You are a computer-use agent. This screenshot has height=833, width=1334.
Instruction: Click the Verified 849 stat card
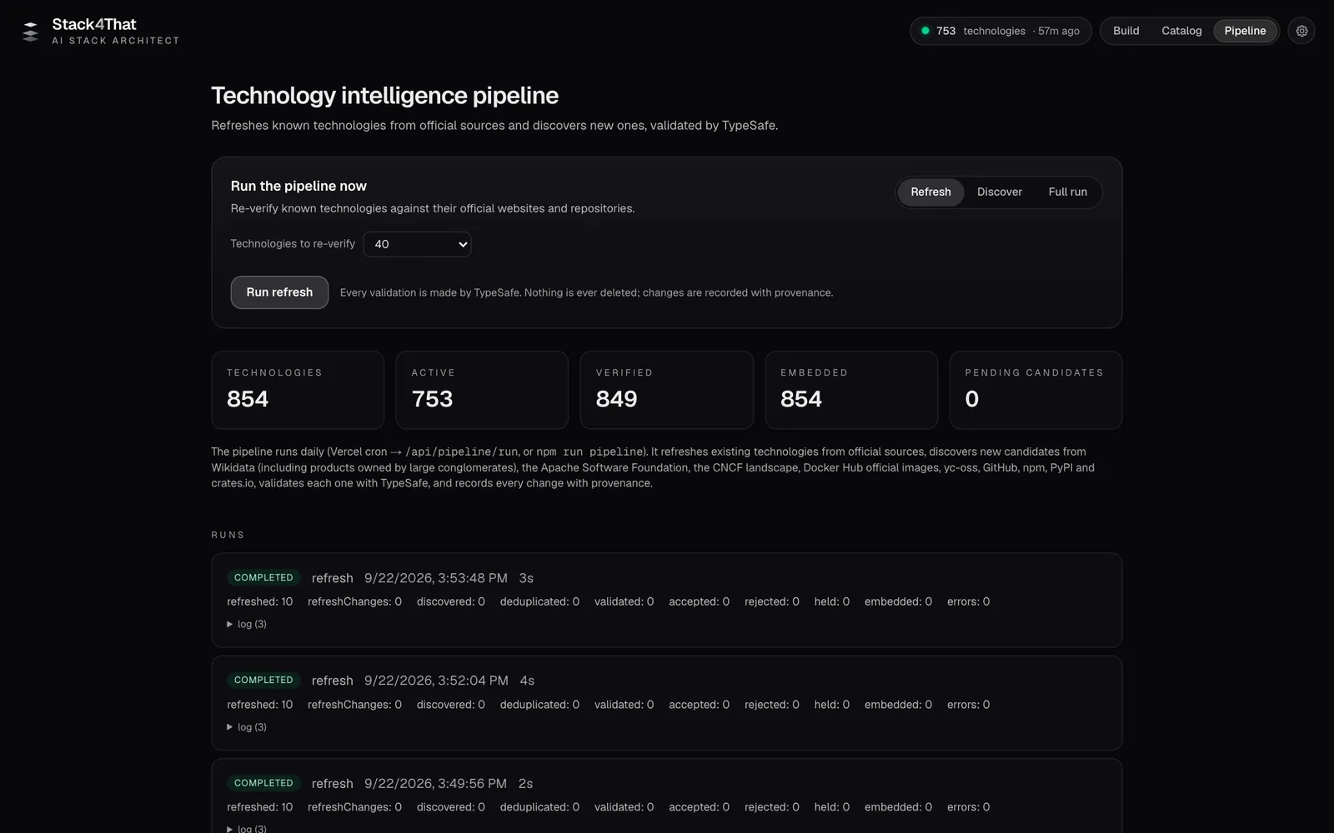tap(667, 390)
